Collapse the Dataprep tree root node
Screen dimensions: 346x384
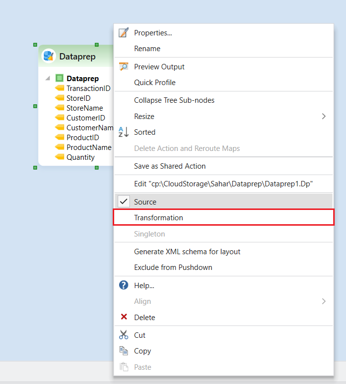point(48,79)
